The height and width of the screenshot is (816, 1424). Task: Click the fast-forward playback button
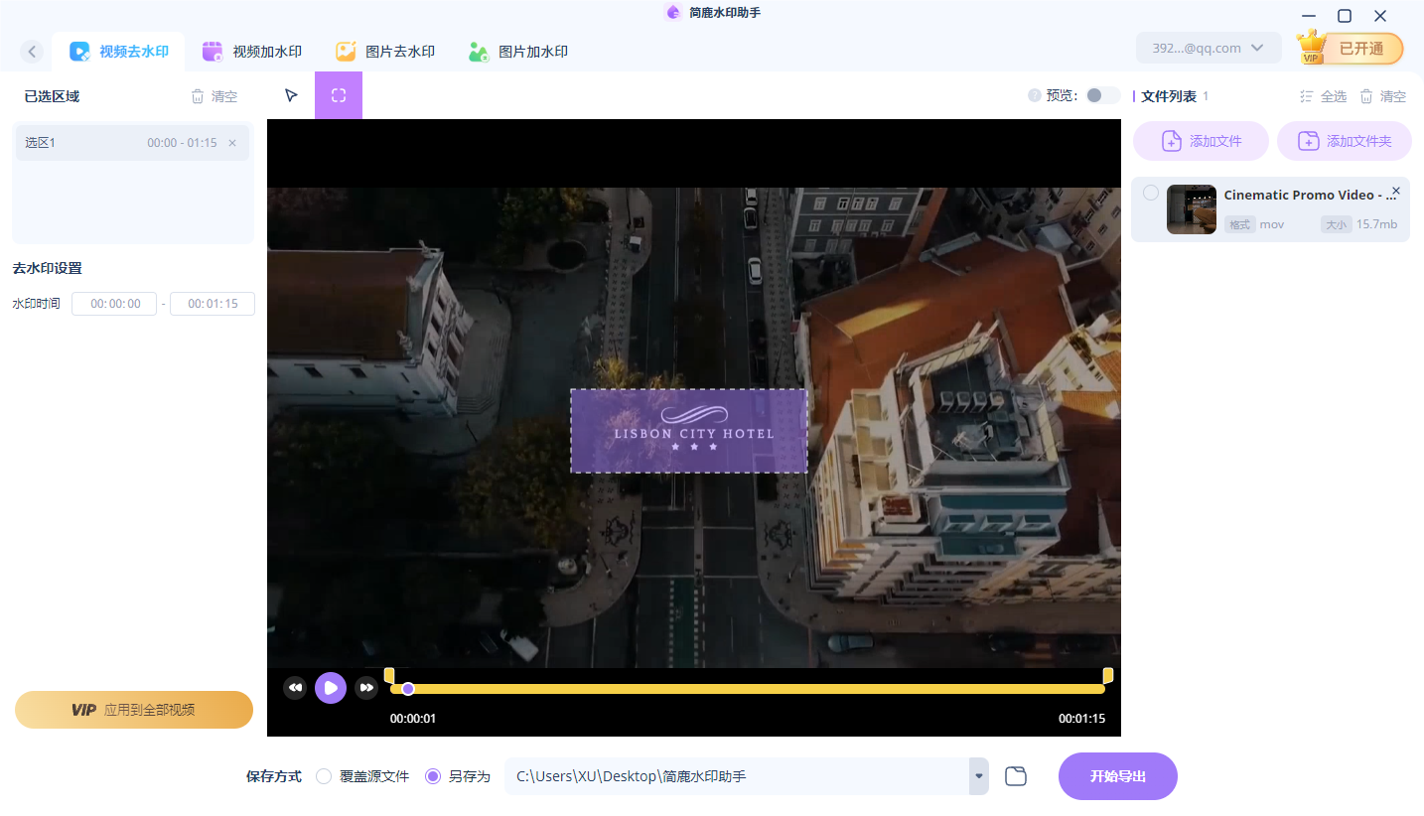tap(366, 688)
